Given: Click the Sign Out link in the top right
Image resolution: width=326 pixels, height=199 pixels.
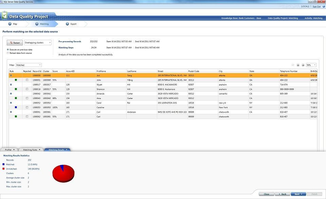Looking at the screenshot, I should pyautogui.click(x=316, y=6).
